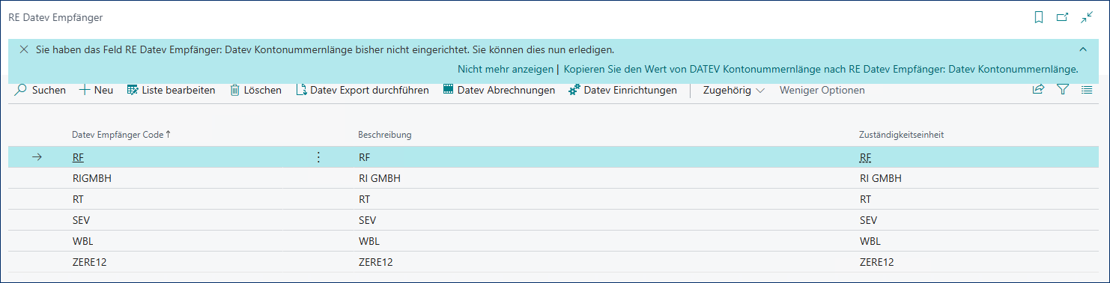Open Datev Einrichtungen

(622, 90)
